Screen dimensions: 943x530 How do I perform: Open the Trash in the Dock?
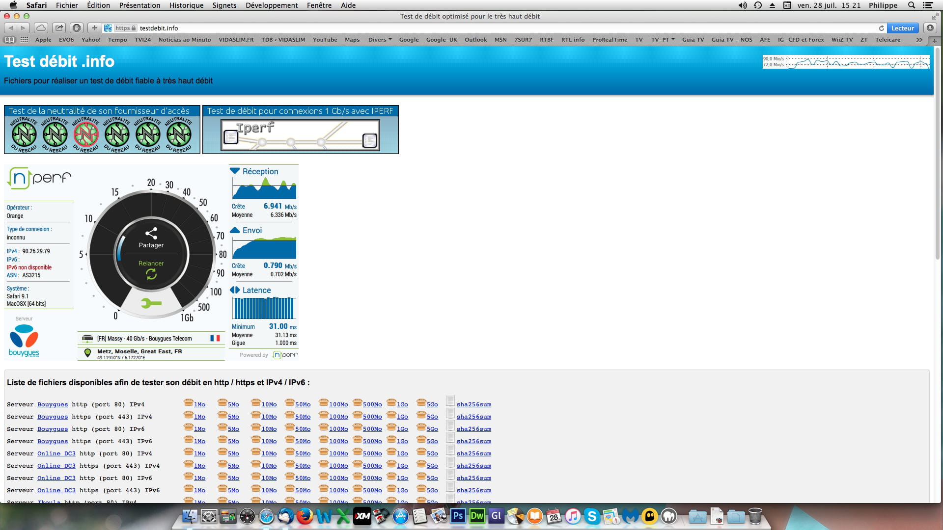pos(755,516)
